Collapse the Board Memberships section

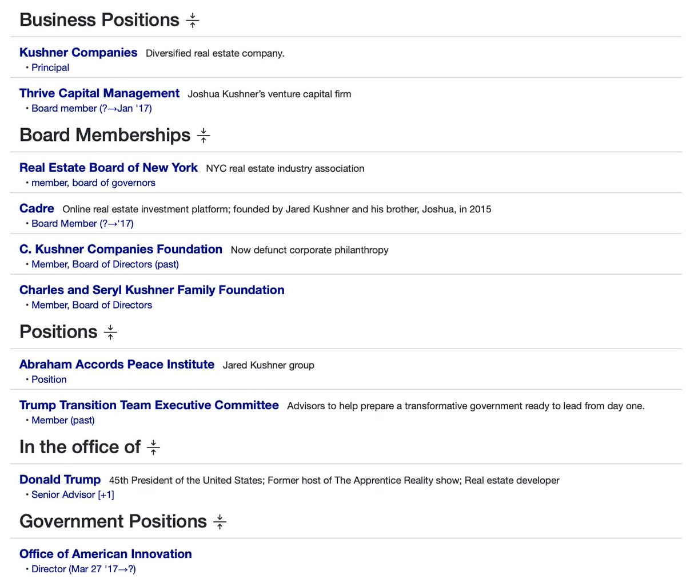click(x=204, y=136)
